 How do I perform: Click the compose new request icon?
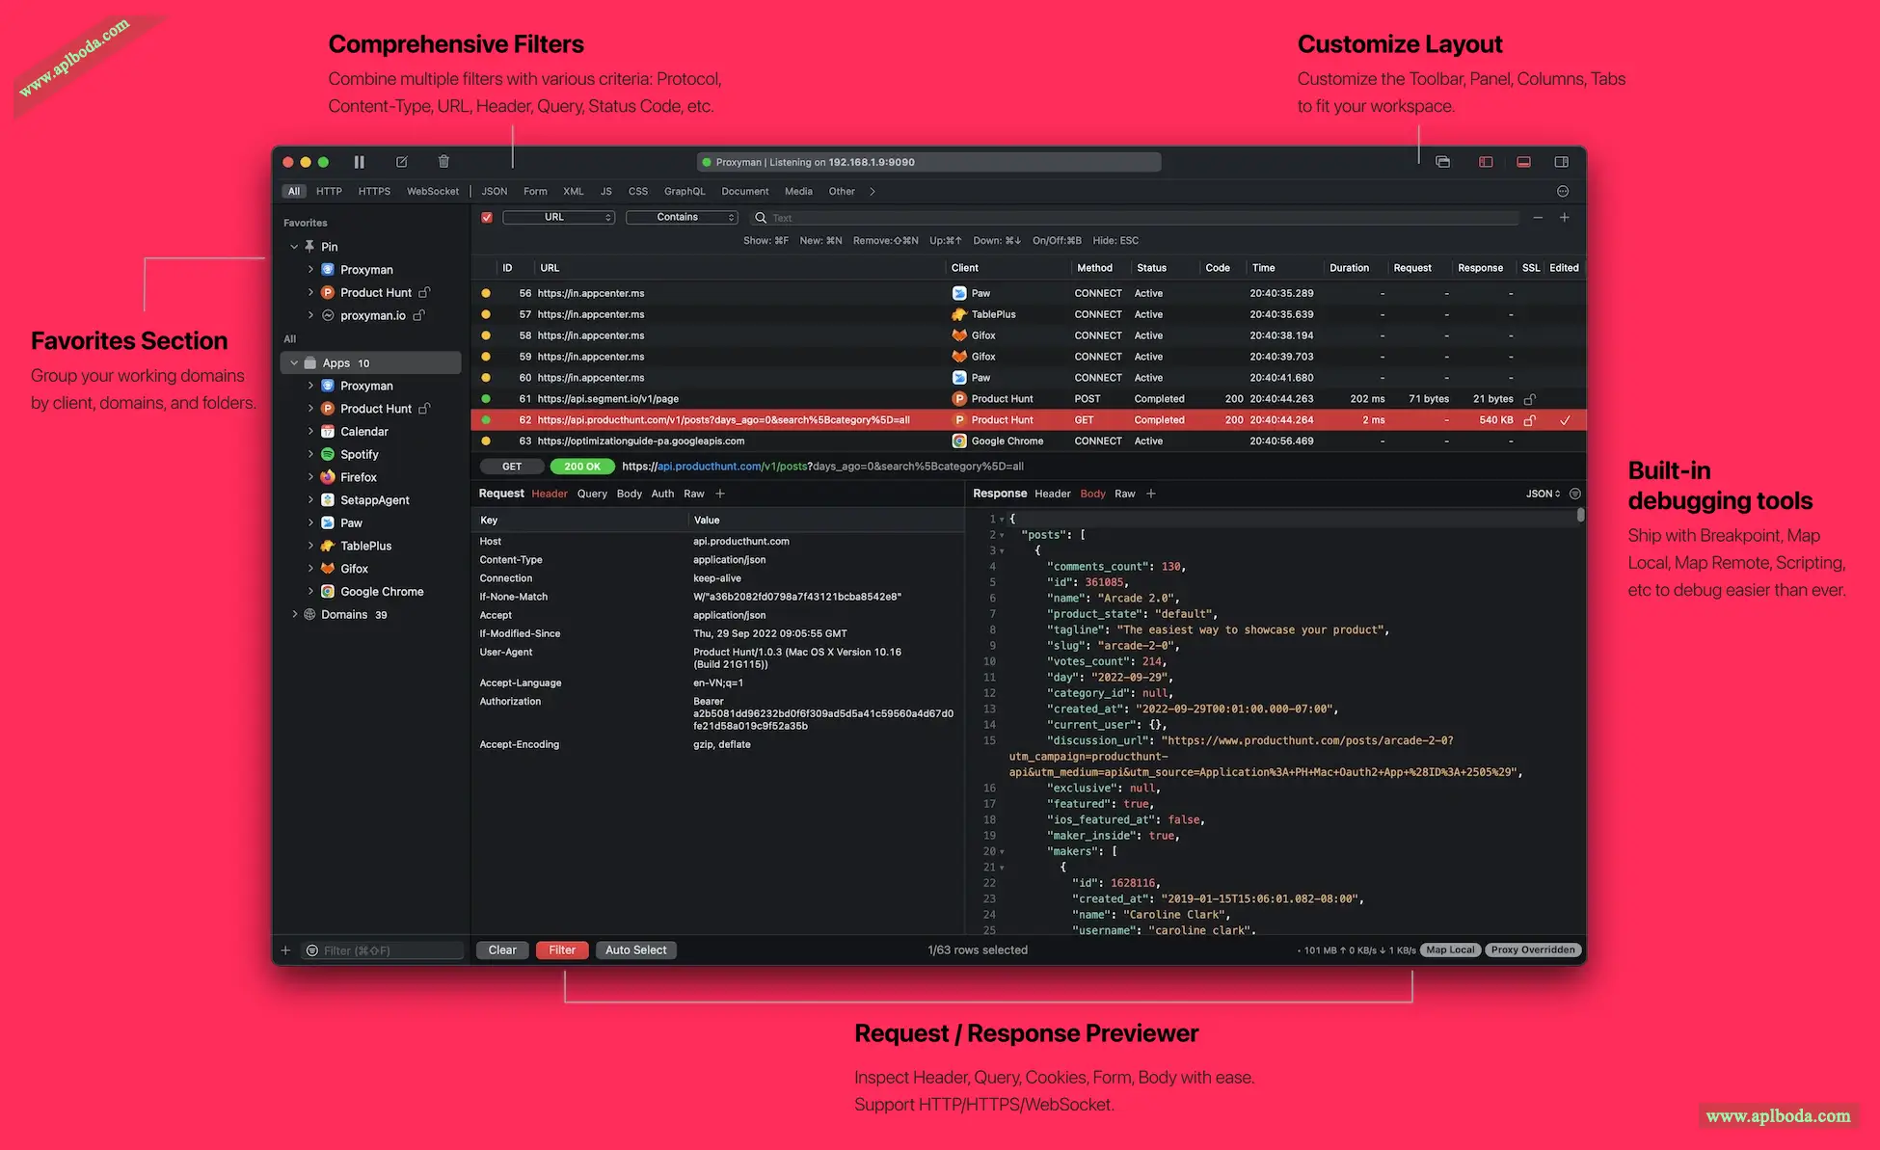[401, 162]
